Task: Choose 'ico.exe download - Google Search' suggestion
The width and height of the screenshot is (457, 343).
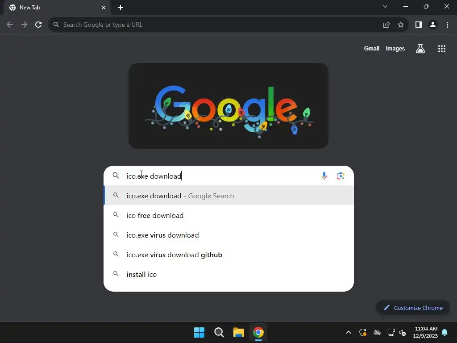Action: (229, 196)
